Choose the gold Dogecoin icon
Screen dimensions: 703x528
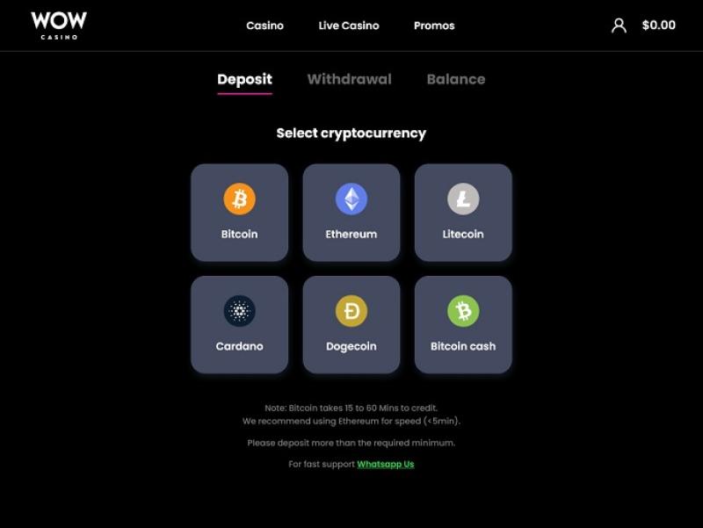coord(351,311)
